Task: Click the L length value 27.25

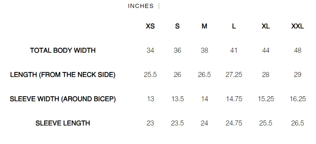Action: [x=234, y=75]
